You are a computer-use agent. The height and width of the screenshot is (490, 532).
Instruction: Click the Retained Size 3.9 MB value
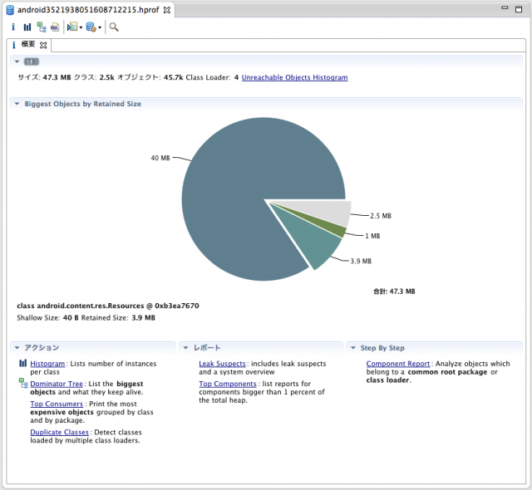click(144, 318)
